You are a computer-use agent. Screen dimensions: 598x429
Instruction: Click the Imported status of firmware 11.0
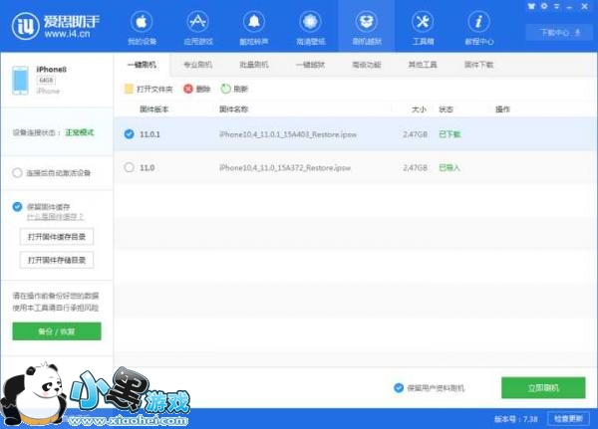[450, 167]
